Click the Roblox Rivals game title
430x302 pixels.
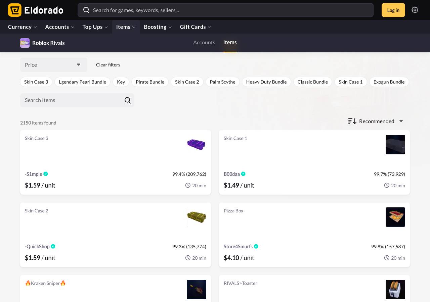[48, 43]
